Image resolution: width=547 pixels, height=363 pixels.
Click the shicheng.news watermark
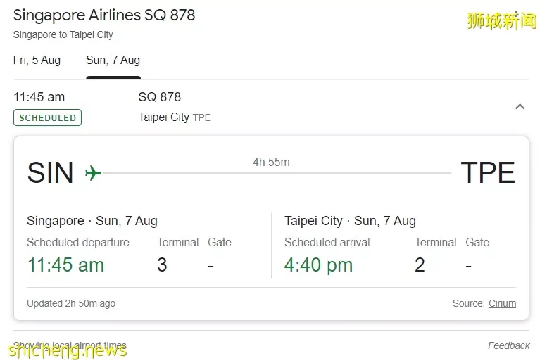(68, 350)
